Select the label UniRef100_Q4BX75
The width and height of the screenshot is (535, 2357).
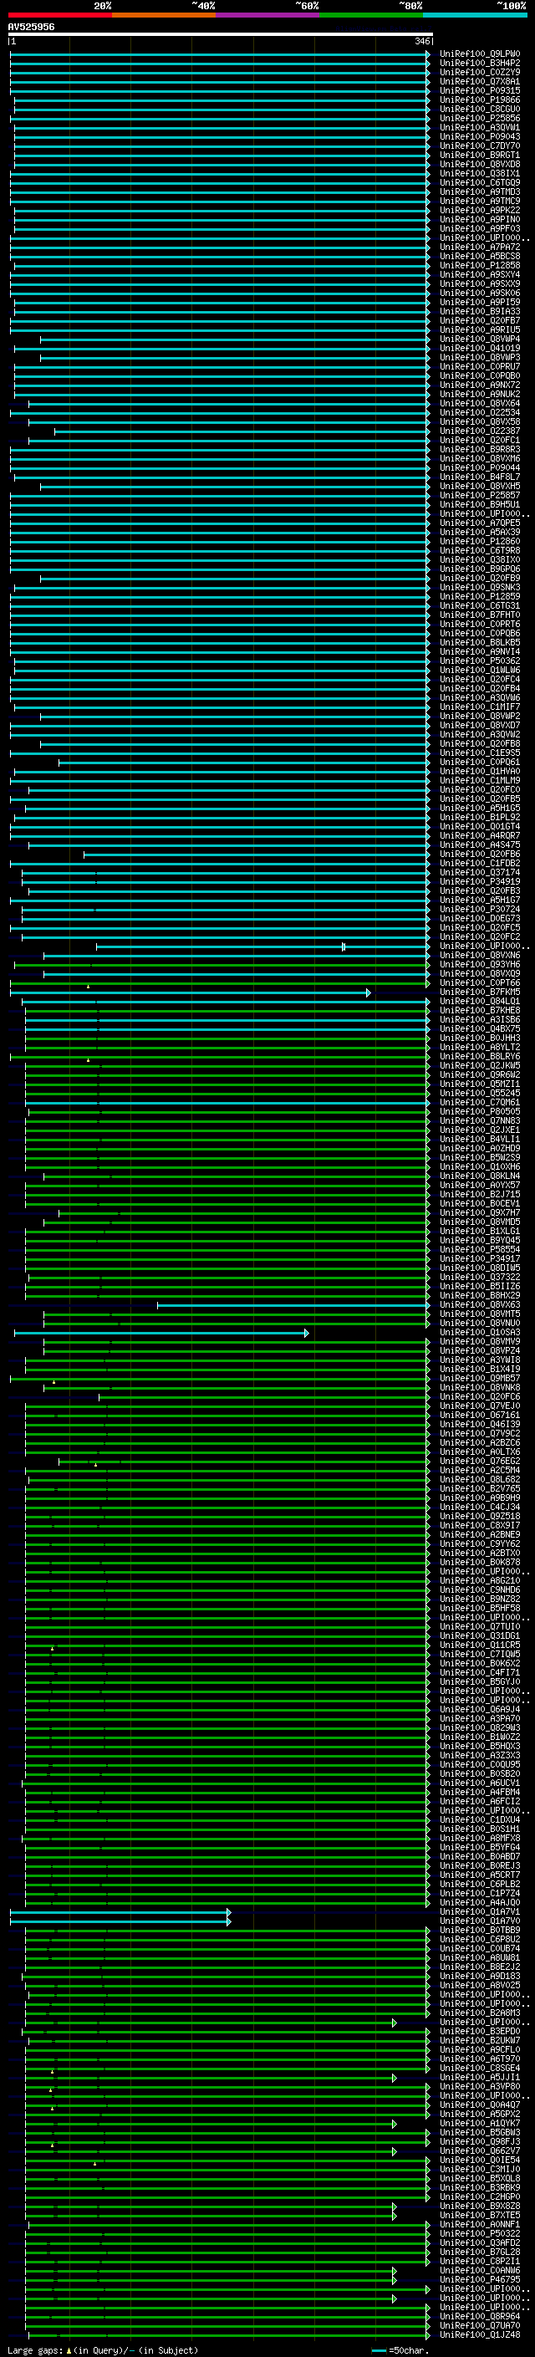click(480, 1028)
